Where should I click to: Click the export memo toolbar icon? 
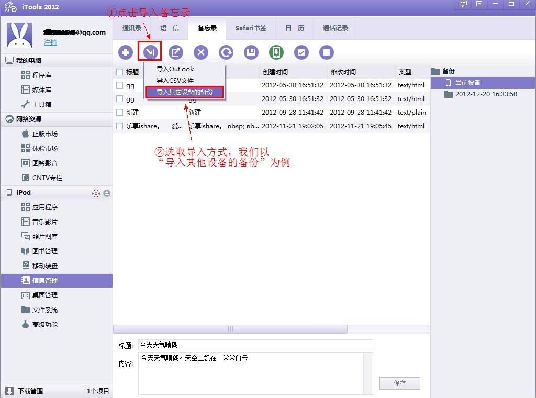coord(176,52)
